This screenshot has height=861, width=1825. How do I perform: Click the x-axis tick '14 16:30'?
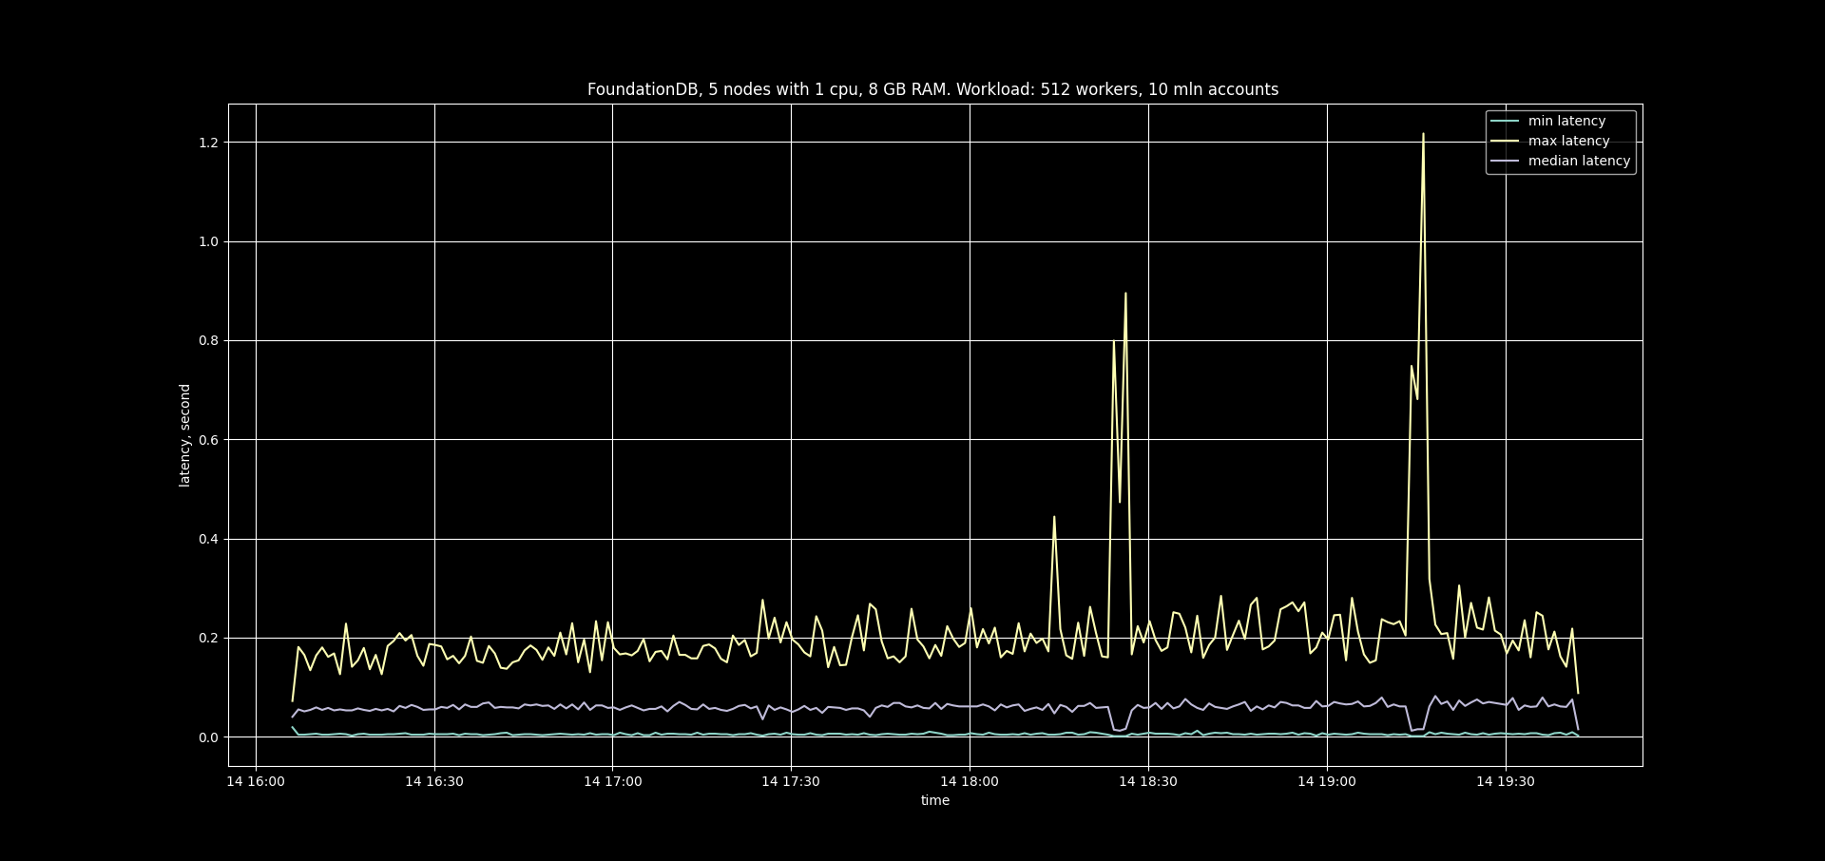(x=434, y=781)
